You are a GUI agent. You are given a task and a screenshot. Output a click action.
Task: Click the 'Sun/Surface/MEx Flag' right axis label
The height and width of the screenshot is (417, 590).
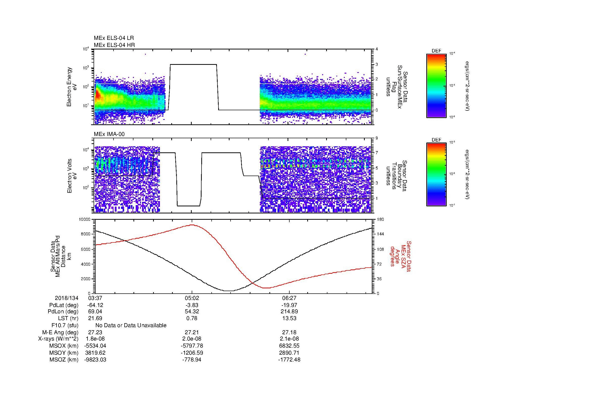tap(397, 87)
